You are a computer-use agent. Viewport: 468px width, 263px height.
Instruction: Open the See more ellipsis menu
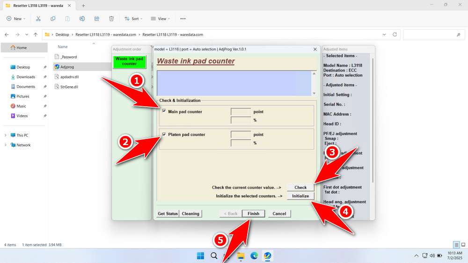[x=183, y=19]
